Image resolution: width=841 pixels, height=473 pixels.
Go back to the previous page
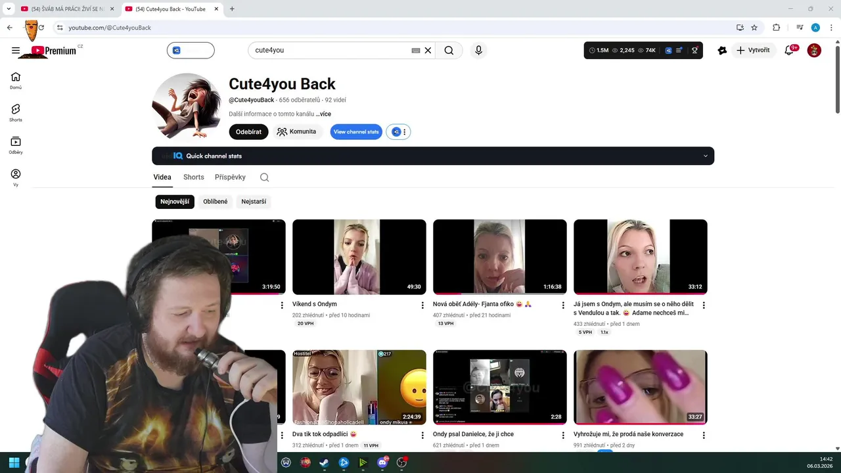(10, 28)
